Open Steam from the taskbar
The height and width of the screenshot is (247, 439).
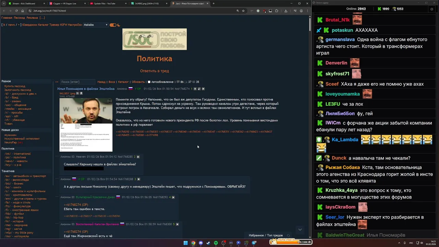(x=208, y=243)
